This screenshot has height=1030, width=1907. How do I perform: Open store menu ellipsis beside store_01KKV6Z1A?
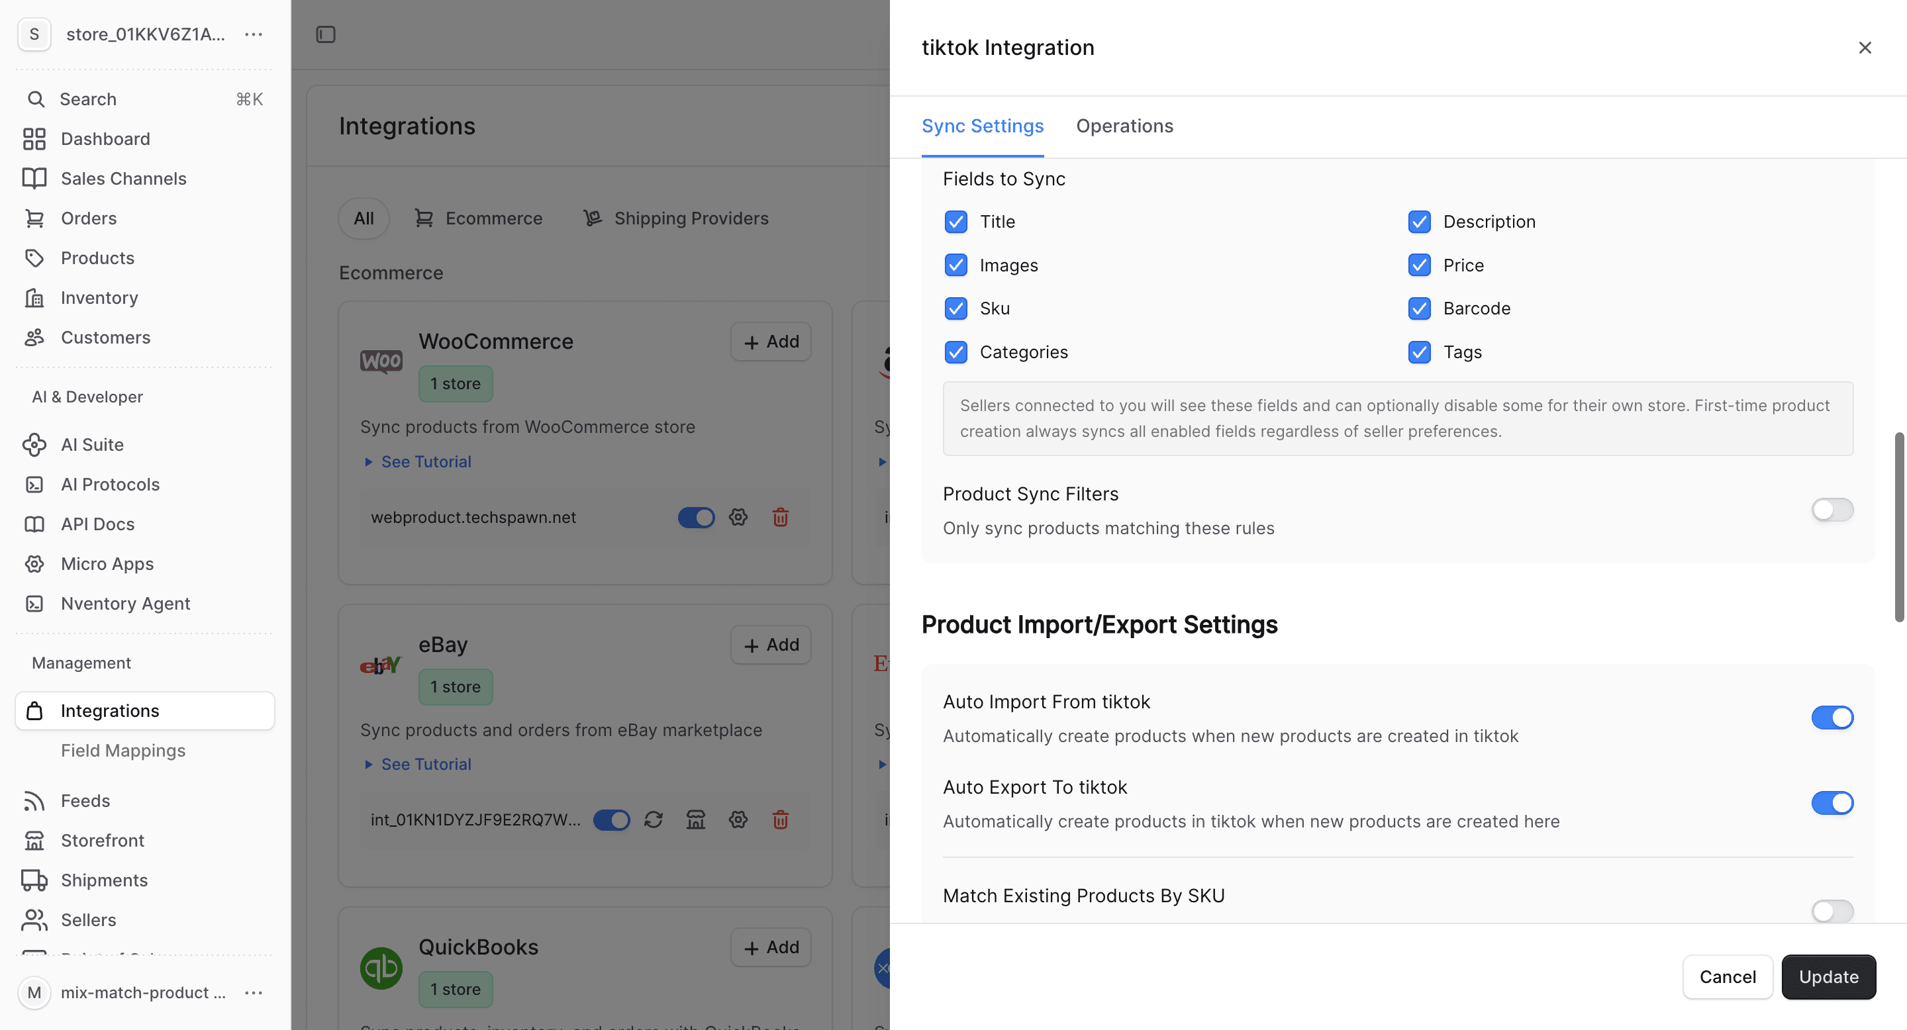pyautogui.click(x=254, y=35)
